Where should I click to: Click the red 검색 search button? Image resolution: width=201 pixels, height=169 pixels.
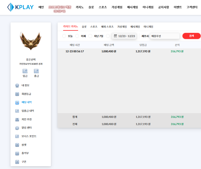pos(191,36)
